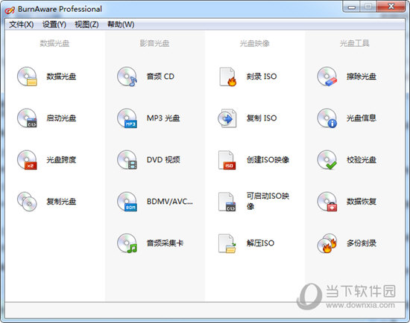Click the 擦除光盘 text label
Viewport: 410px width, 323px height.
coord(362,77)
